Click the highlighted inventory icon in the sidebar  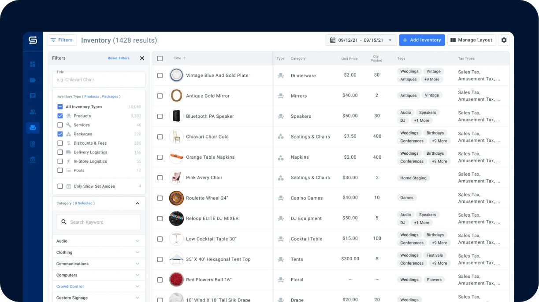pos(33,127)
